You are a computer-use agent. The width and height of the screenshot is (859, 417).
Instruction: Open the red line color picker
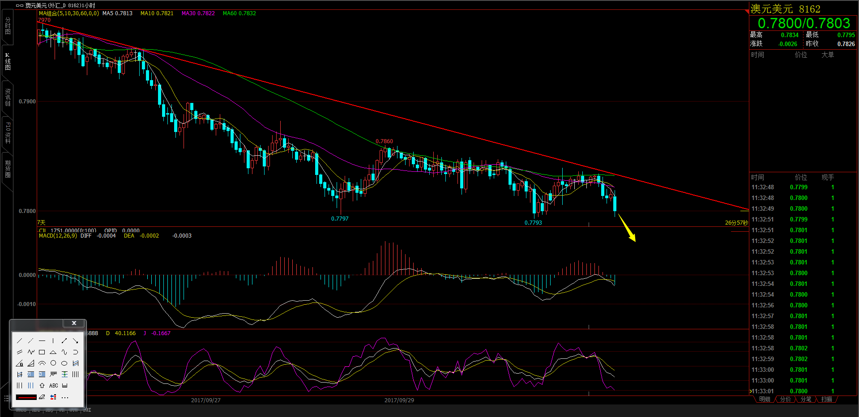pos(26,397)
